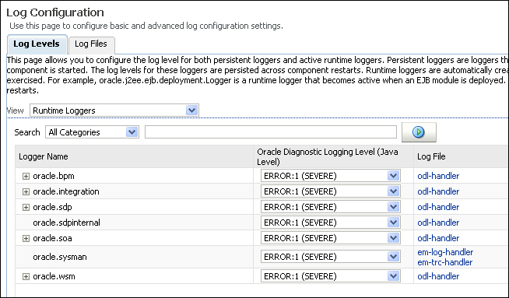Switch to the Log Files tab
This screenshot has width=509, height=298.
[x=91, y=44]
